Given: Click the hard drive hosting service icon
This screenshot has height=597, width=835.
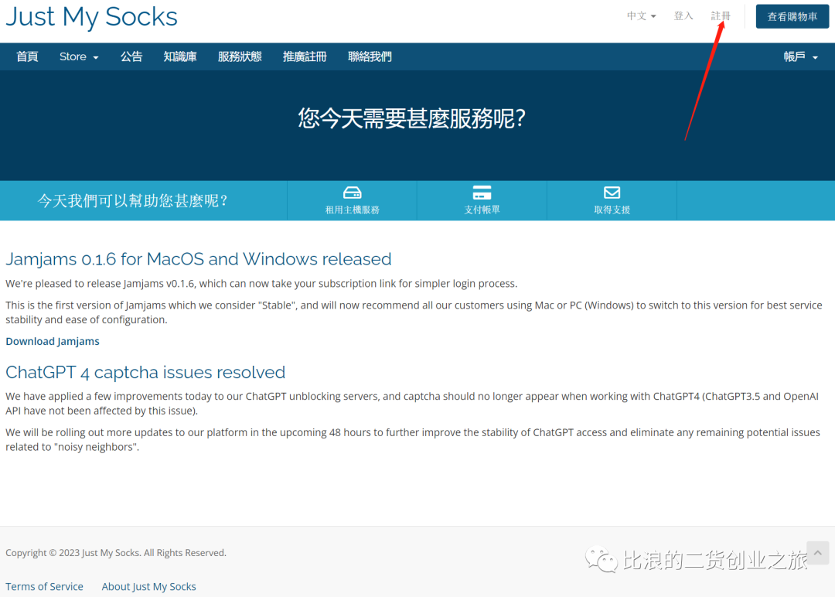Looking at the screenshot, I should (352, 193).
